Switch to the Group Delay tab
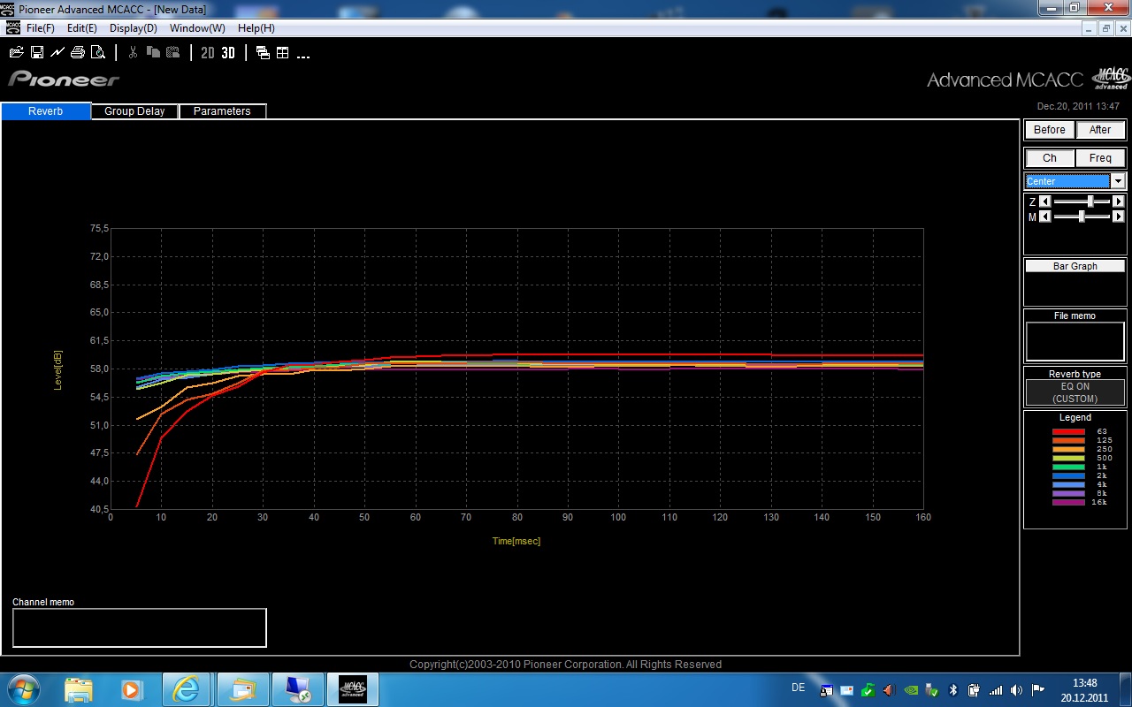 pos(134,111)
